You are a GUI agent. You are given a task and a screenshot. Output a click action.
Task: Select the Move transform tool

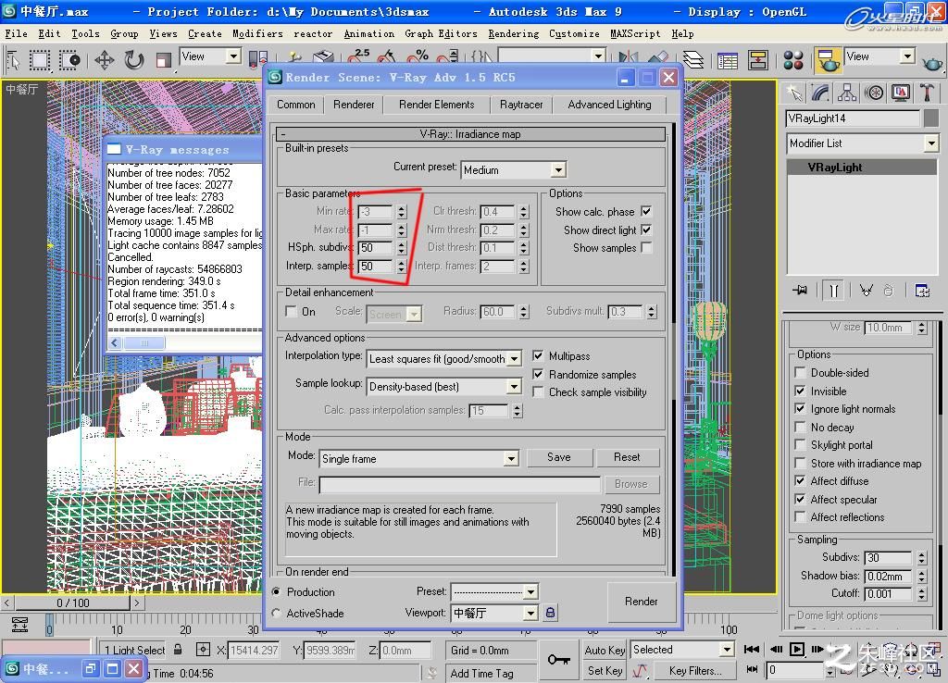click(104, 60)
